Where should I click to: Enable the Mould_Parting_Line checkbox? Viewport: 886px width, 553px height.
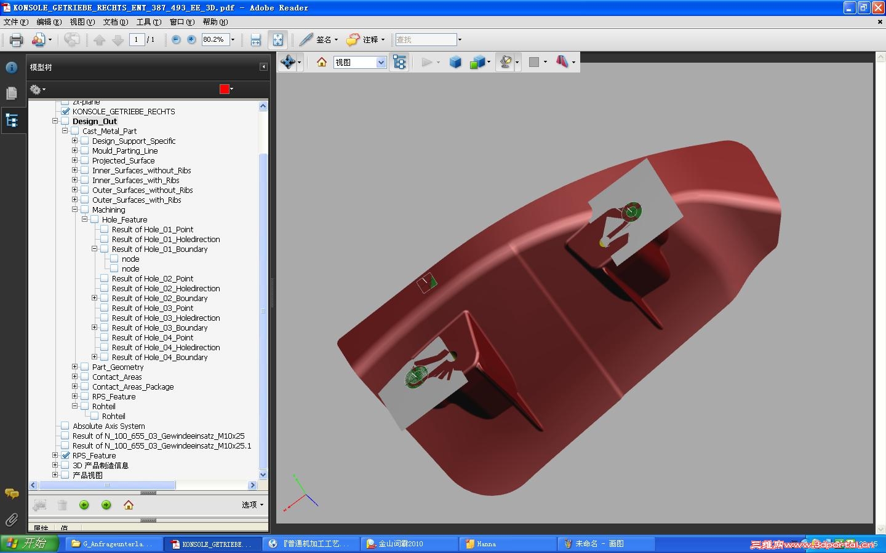click(85, 151)
